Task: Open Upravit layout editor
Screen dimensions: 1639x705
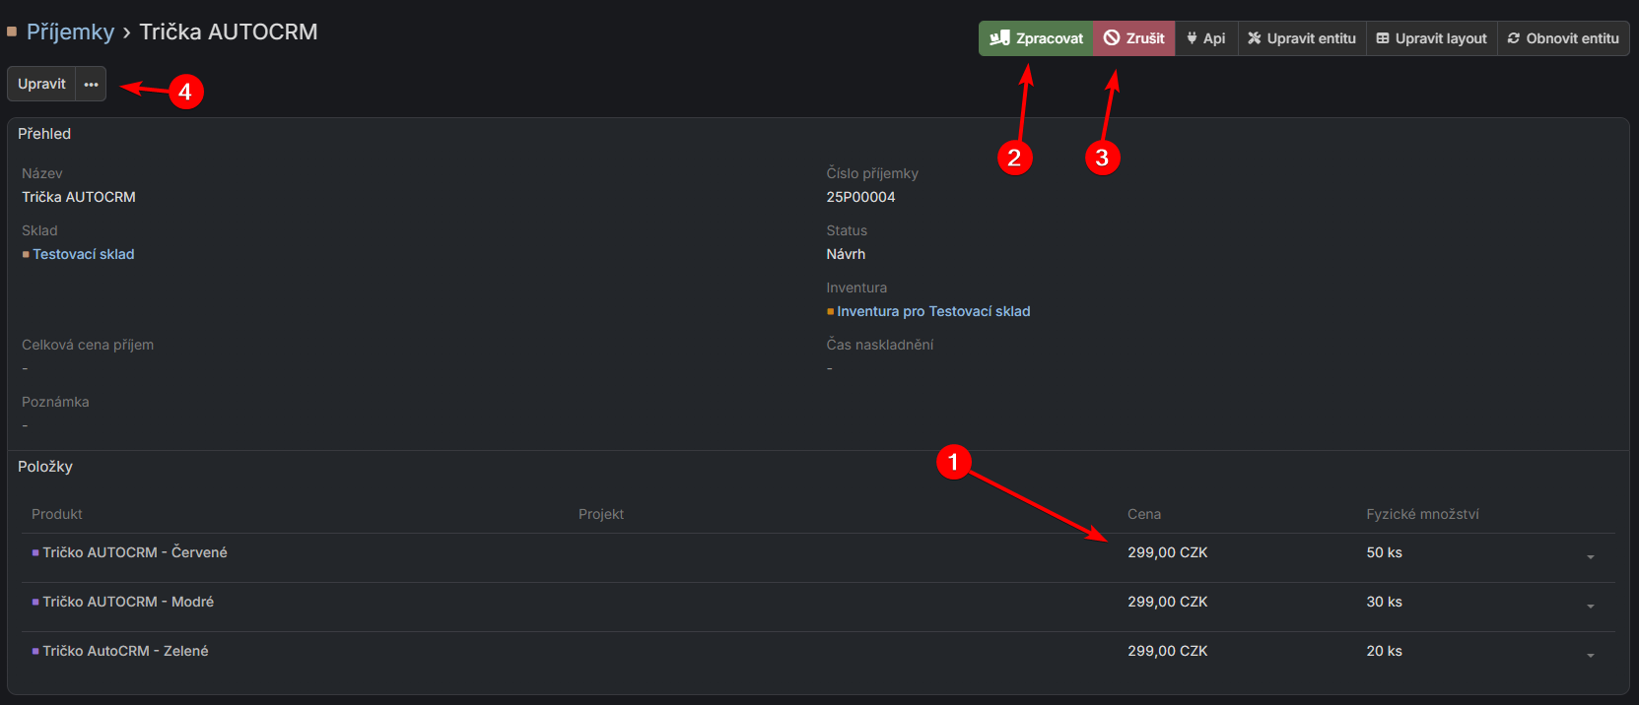Action: (1431, 38)
